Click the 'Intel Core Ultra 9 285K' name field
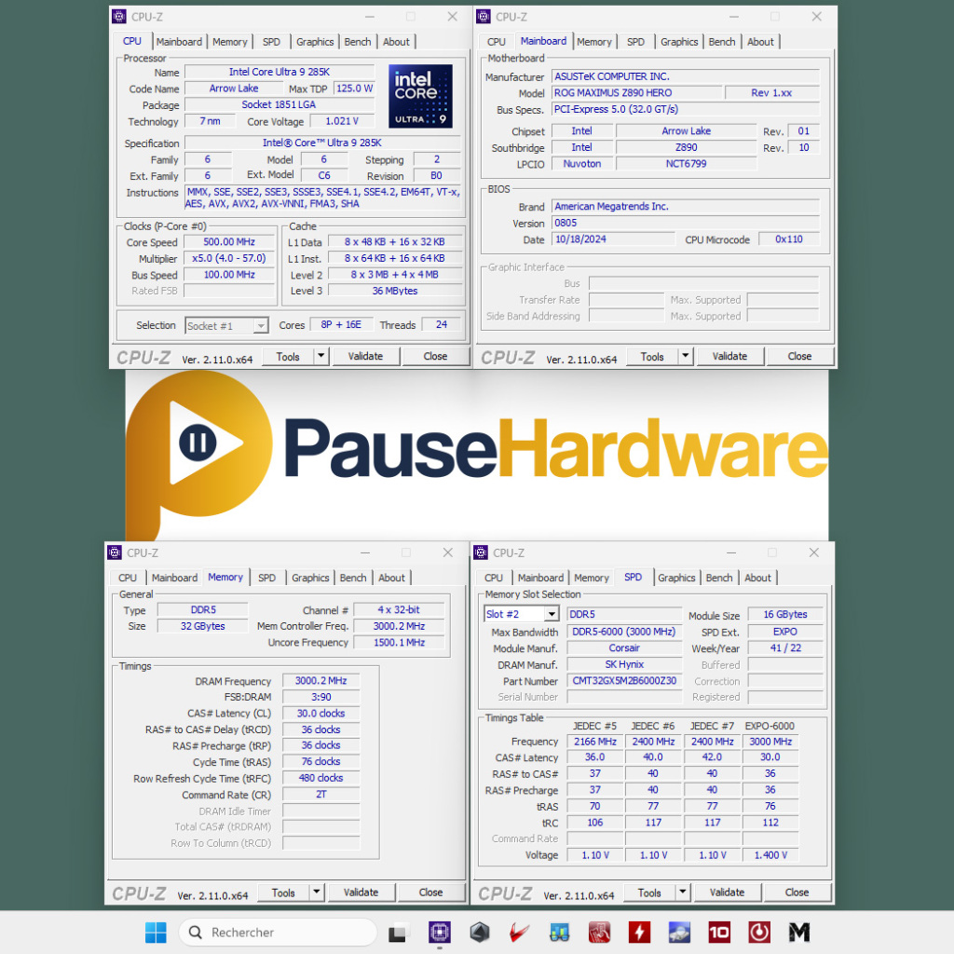The height and width of the screenshot is (954, 954). 279,72
